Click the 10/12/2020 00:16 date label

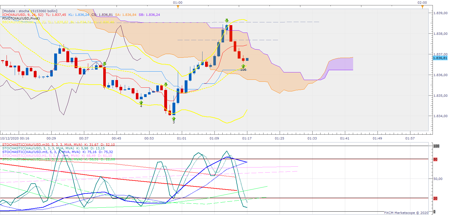point(15,138)
